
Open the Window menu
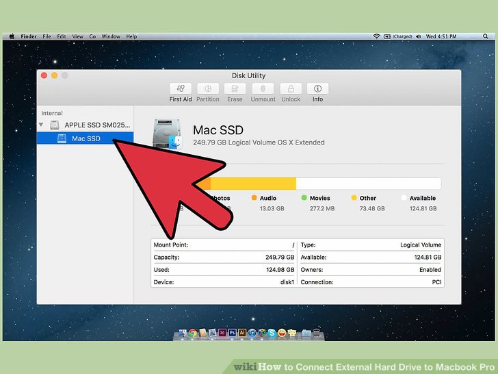[x=111, y=36]
